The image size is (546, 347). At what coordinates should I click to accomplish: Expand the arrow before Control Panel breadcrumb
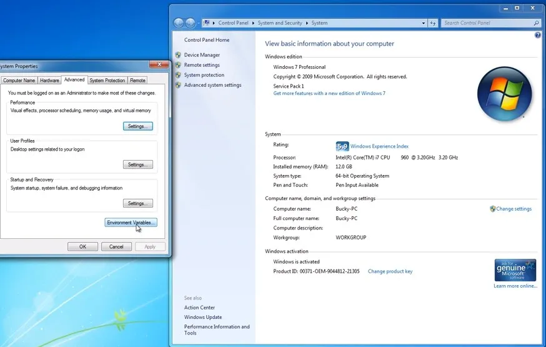(x=214, y=23)
